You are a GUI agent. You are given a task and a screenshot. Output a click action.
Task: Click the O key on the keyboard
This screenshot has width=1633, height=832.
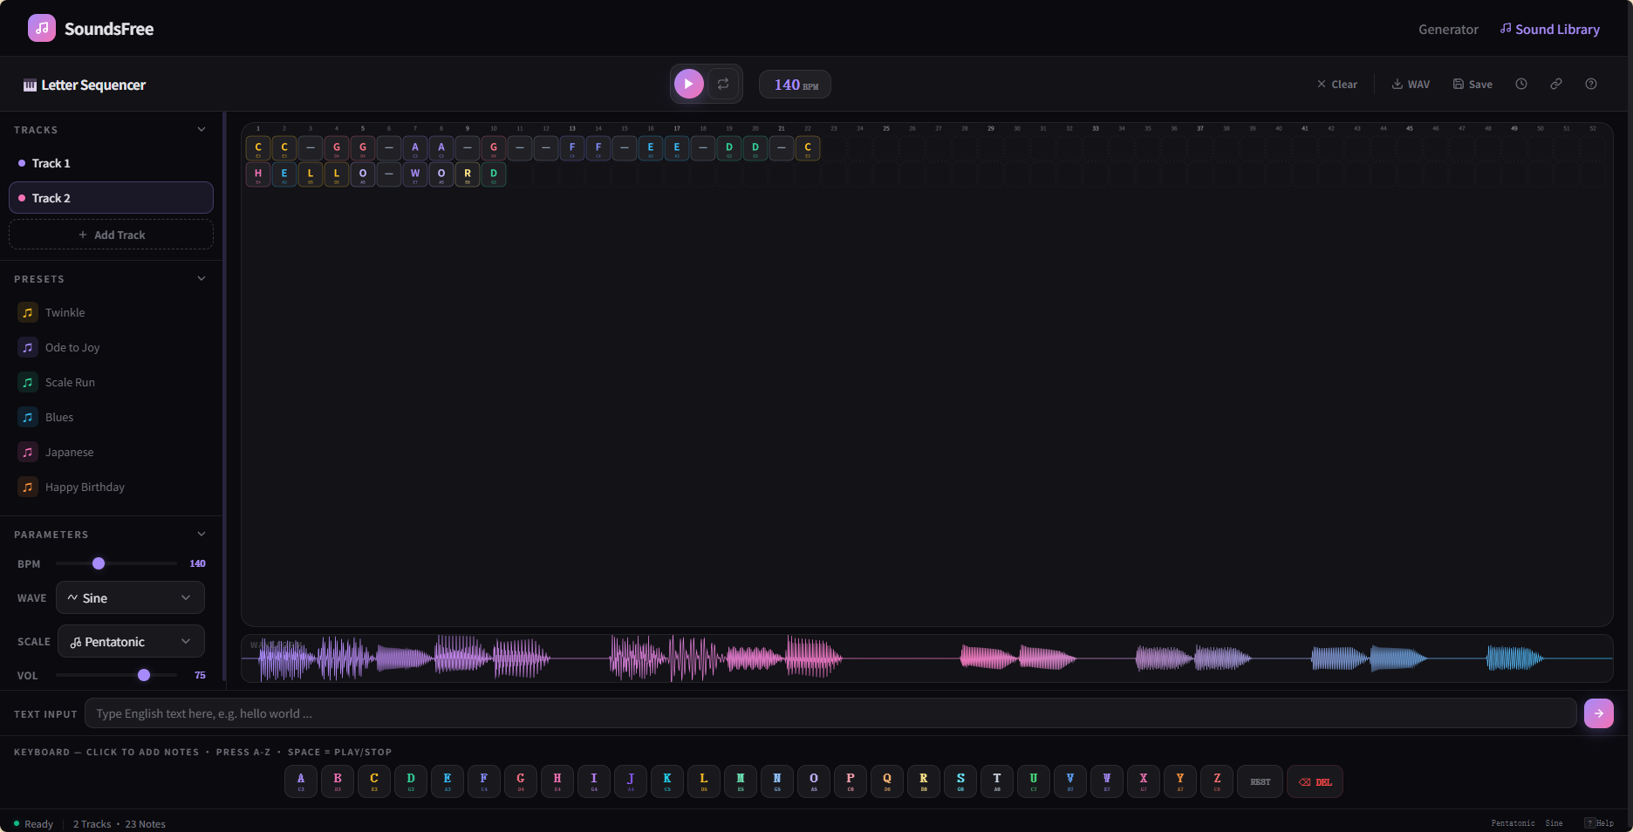pyautogui.click(x=814, y=781)
